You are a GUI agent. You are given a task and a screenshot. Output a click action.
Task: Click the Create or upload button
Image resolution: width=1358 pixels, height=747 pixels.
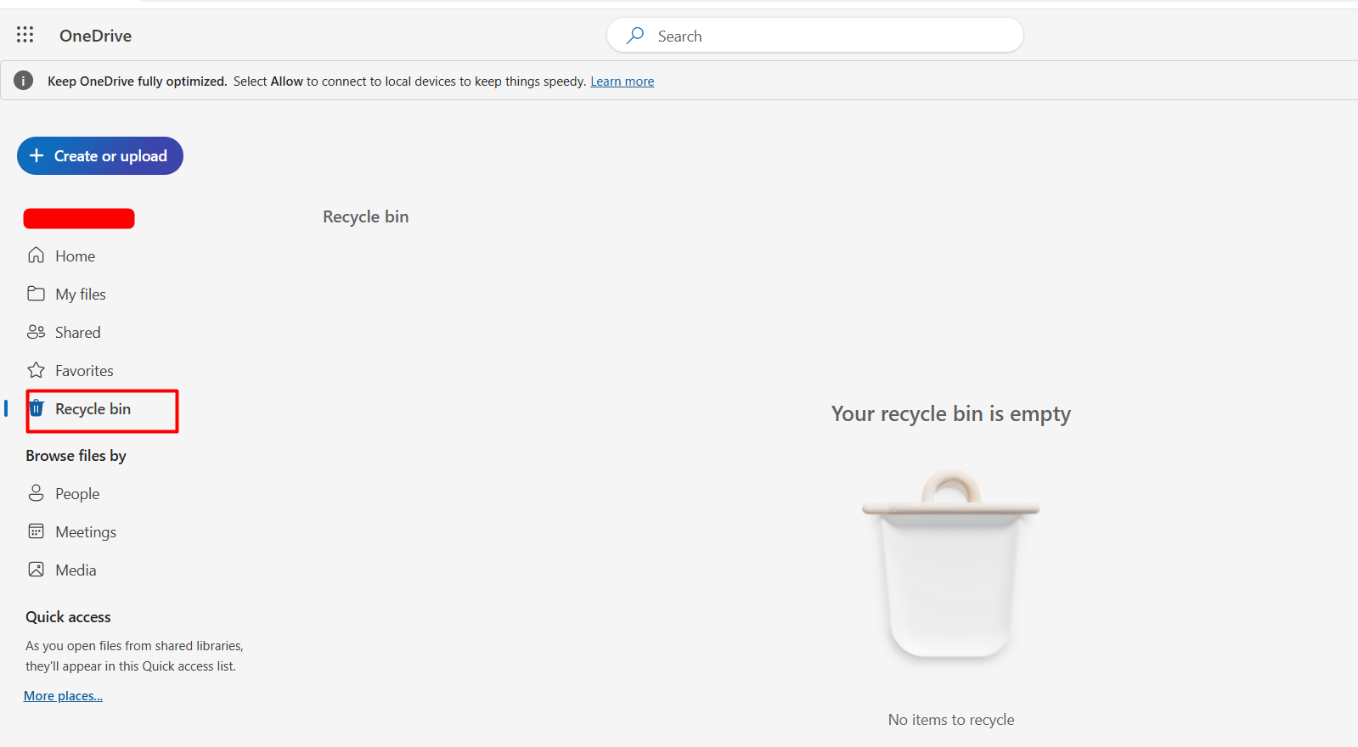[100, 155]
